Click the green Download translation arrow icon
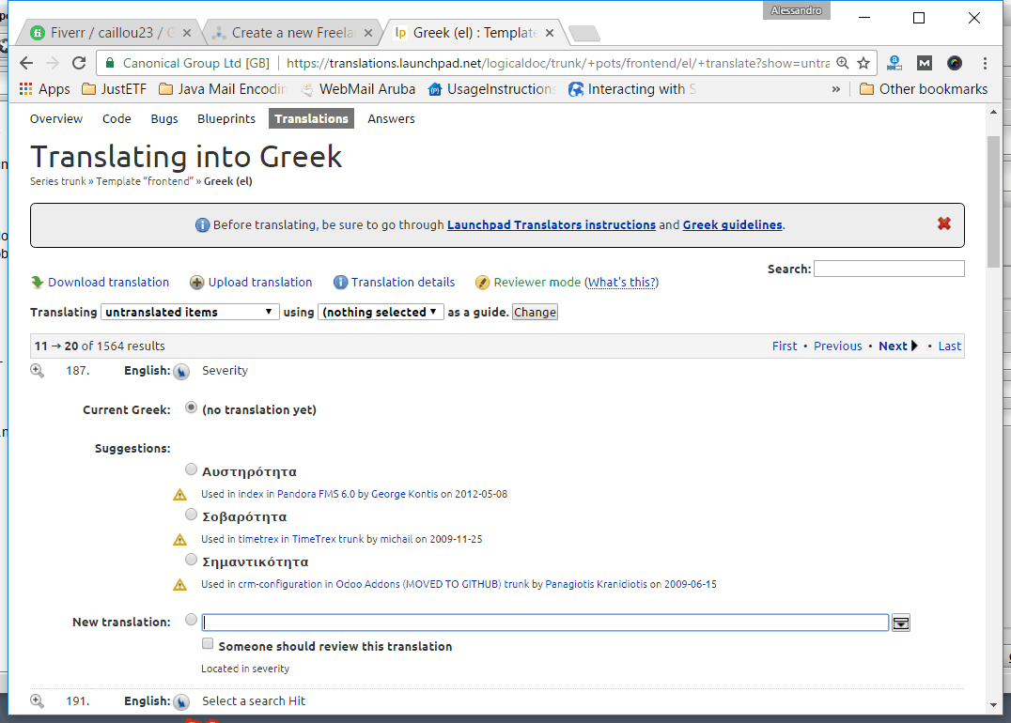1011x723 pixels. (x=38, y=282)
